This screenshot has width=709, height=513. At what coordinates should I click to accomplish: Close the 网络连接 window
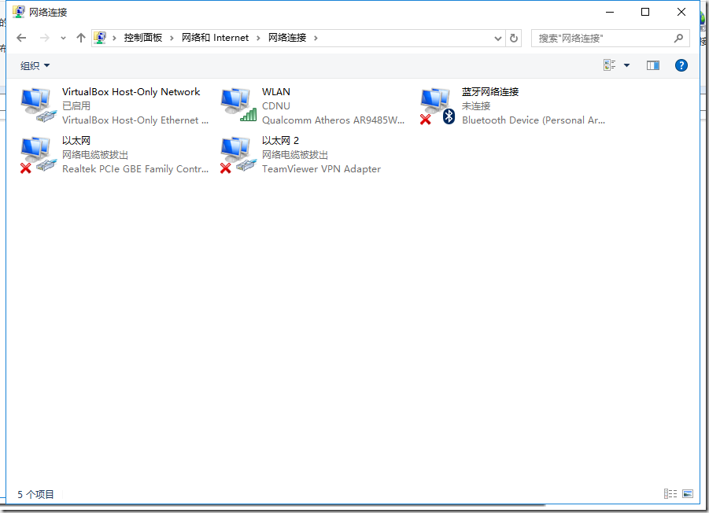point(681,13)
